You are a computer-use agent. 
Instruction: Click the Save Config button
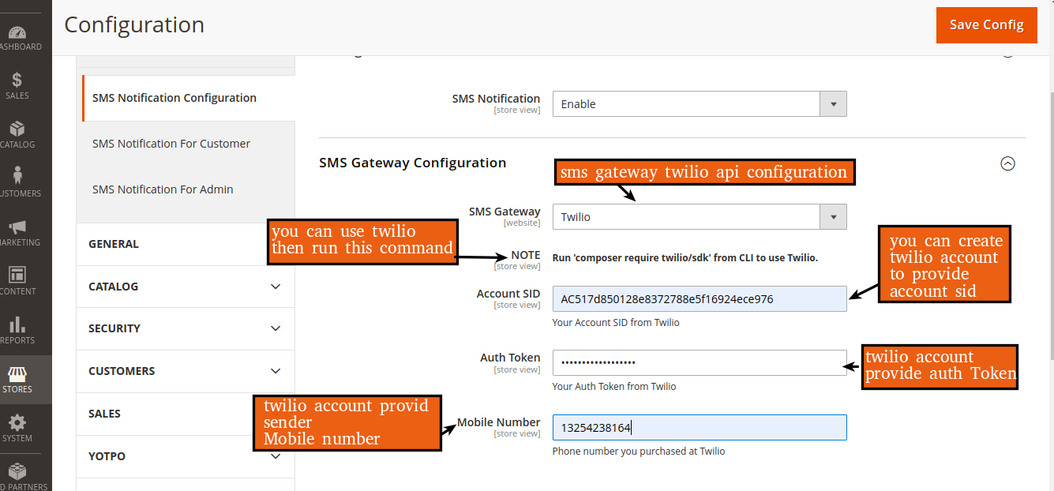pyautogui.click(x=986, y=25)
